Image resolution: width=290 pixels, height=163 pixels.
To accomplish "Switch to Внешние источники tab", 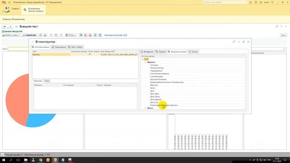I will tap(177, 52).
